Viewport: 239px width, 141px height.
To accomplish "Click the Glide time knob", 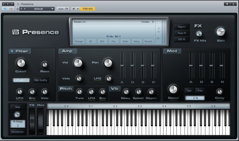I will click(17, 115).
